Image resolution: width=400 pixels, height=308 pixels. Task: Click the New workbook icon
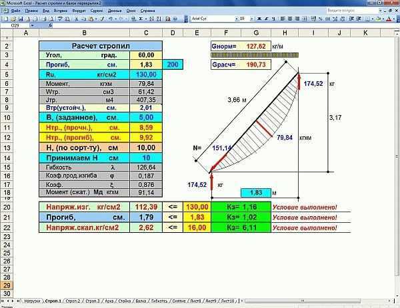coord(6,19)
